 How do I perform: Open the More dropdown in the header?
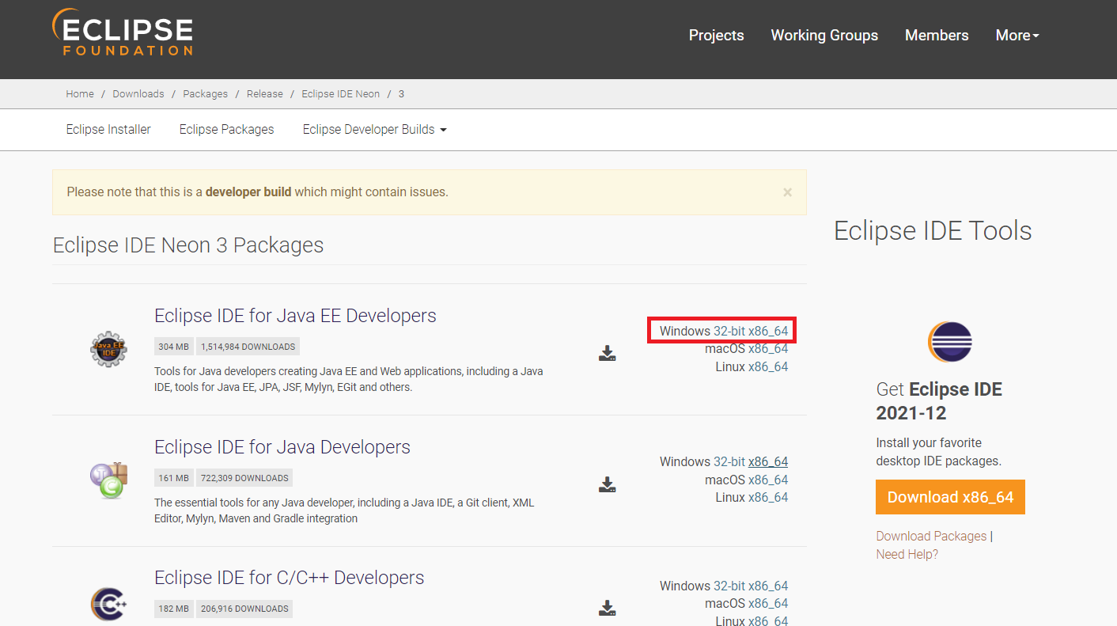(1017, 35)
